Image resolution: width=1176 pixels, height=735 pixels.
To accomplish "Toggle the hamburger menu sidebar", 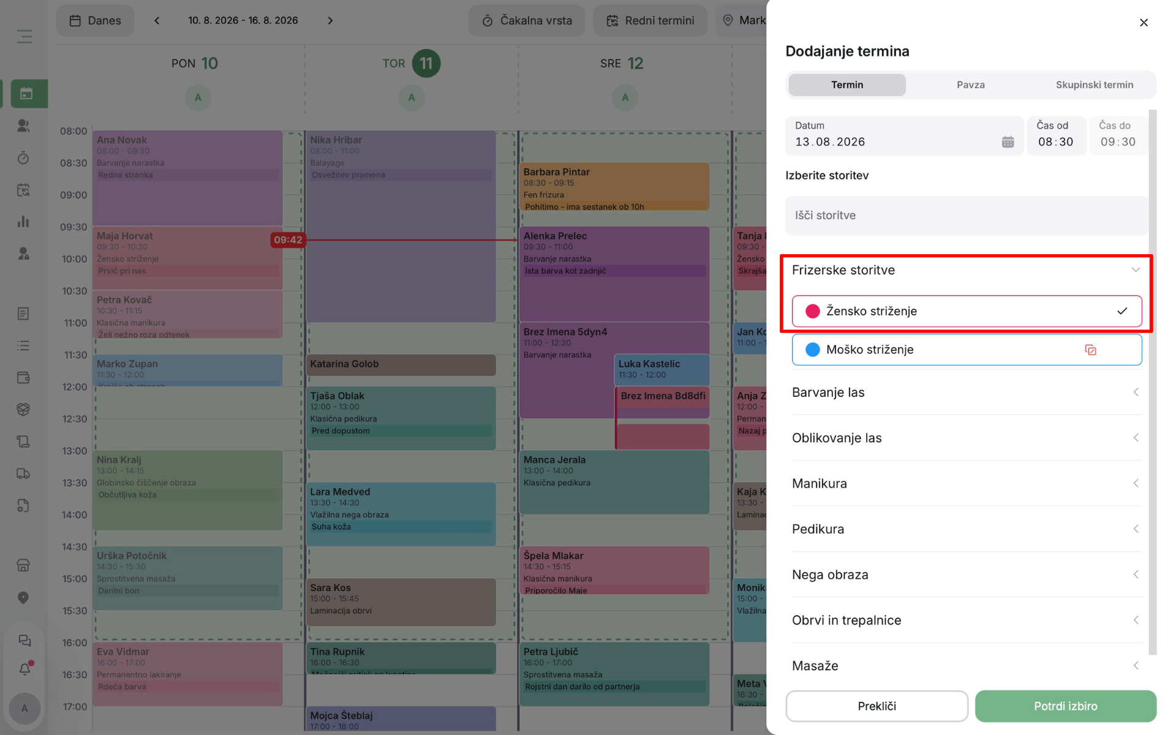I will point(24,37).
